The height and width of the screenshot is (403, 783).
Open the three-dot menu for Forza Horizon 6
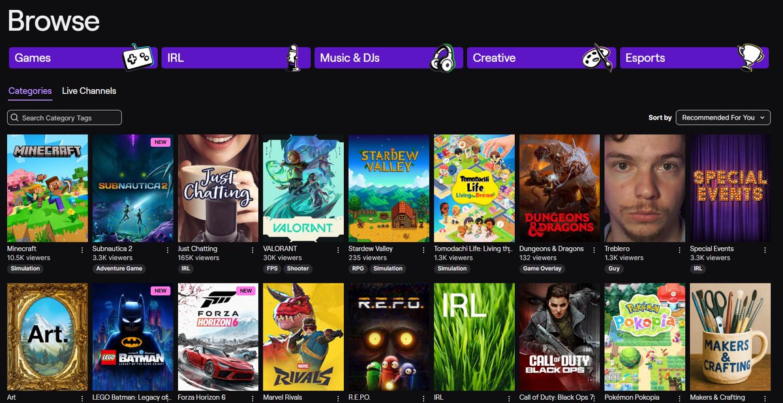(253, 398)
